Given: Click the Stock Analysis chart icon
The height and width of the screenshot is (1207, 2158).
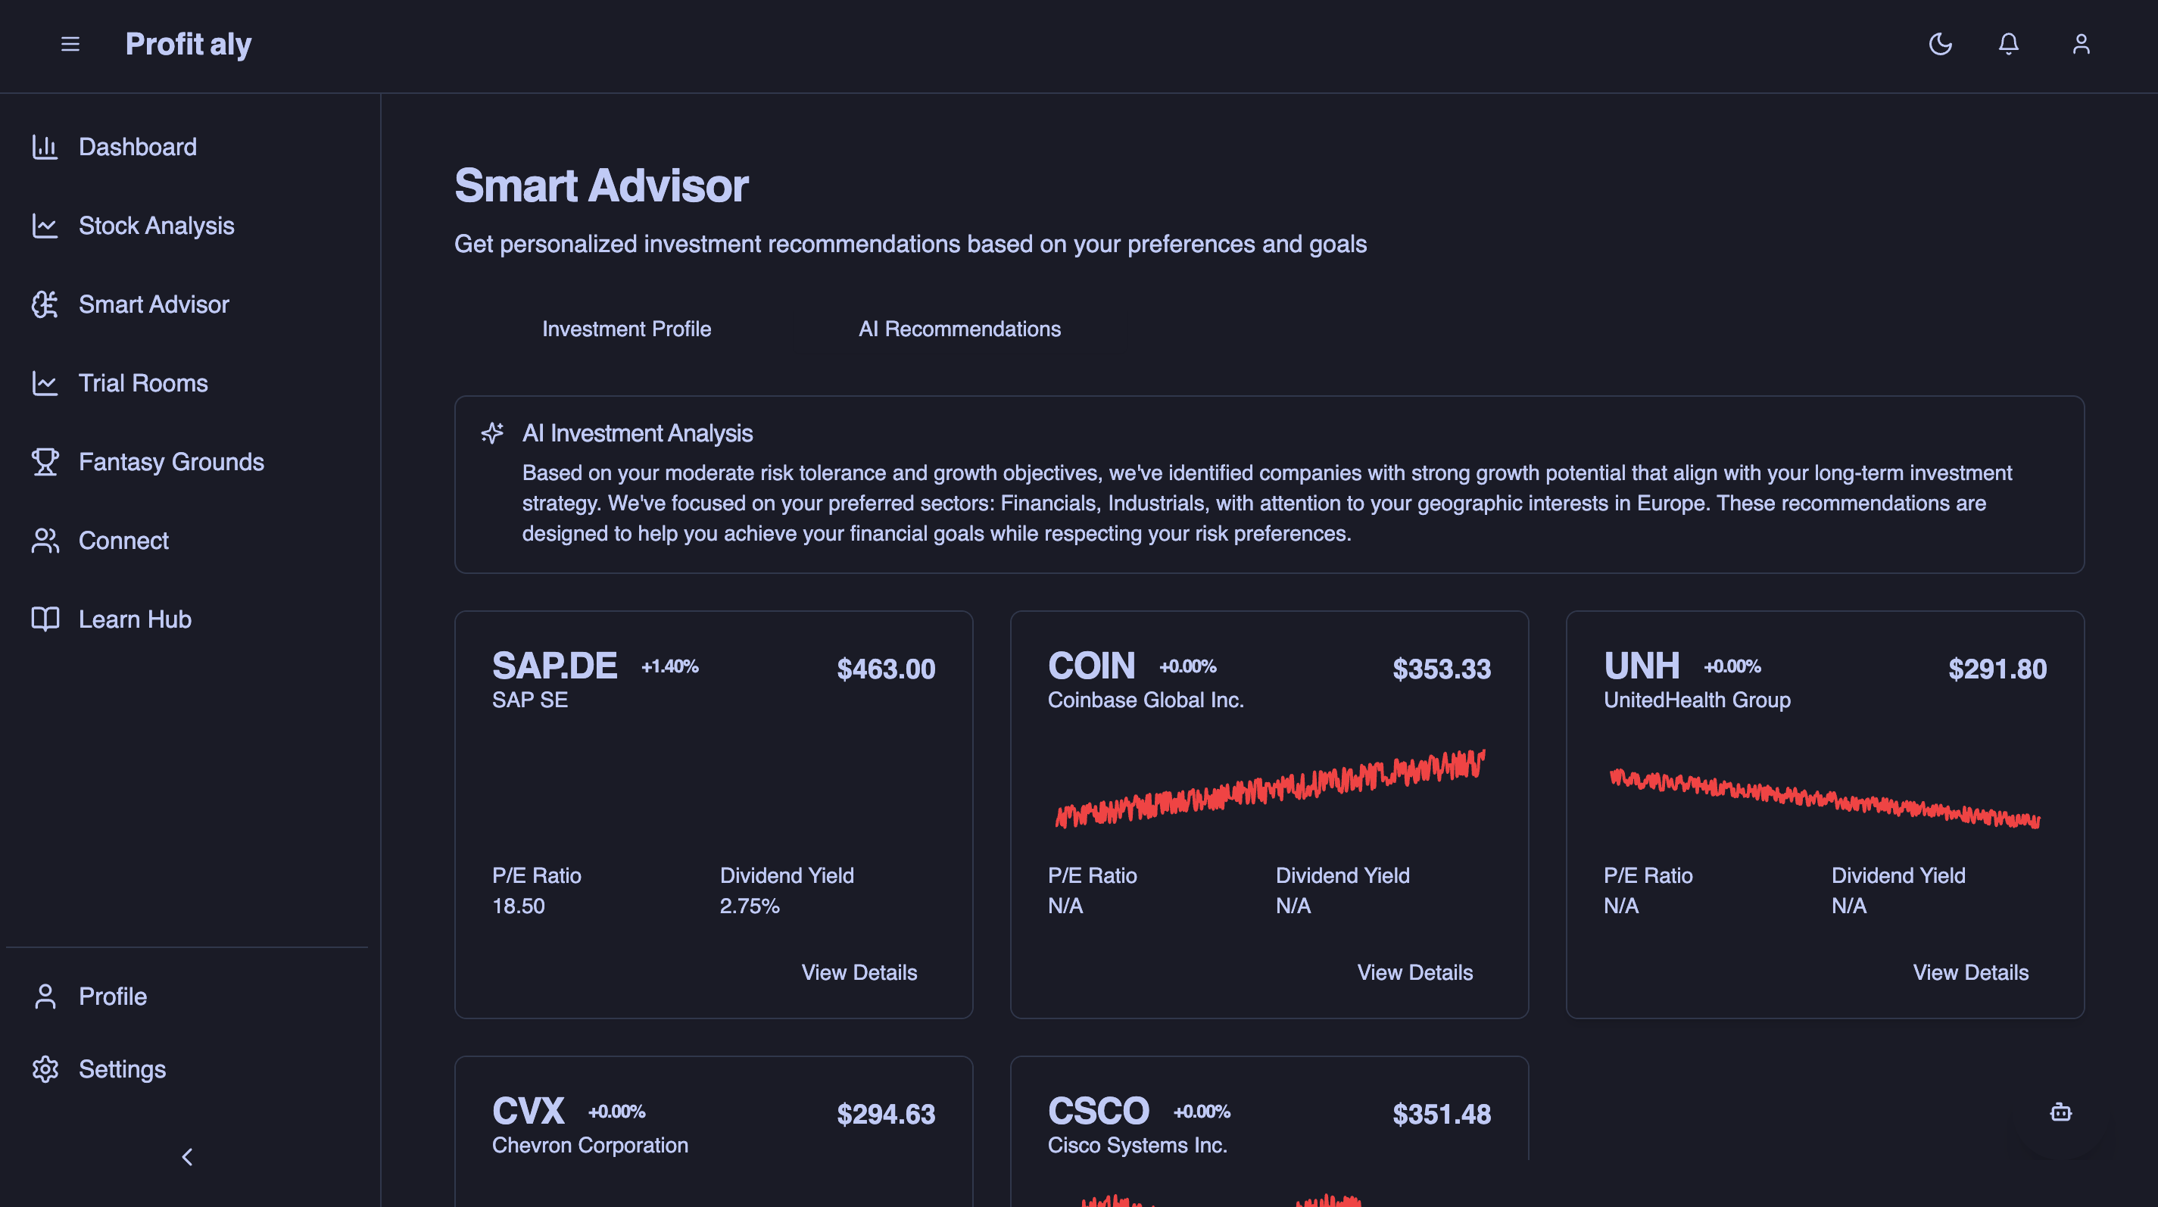Looking at the screenshot, I should pos(45,226).
